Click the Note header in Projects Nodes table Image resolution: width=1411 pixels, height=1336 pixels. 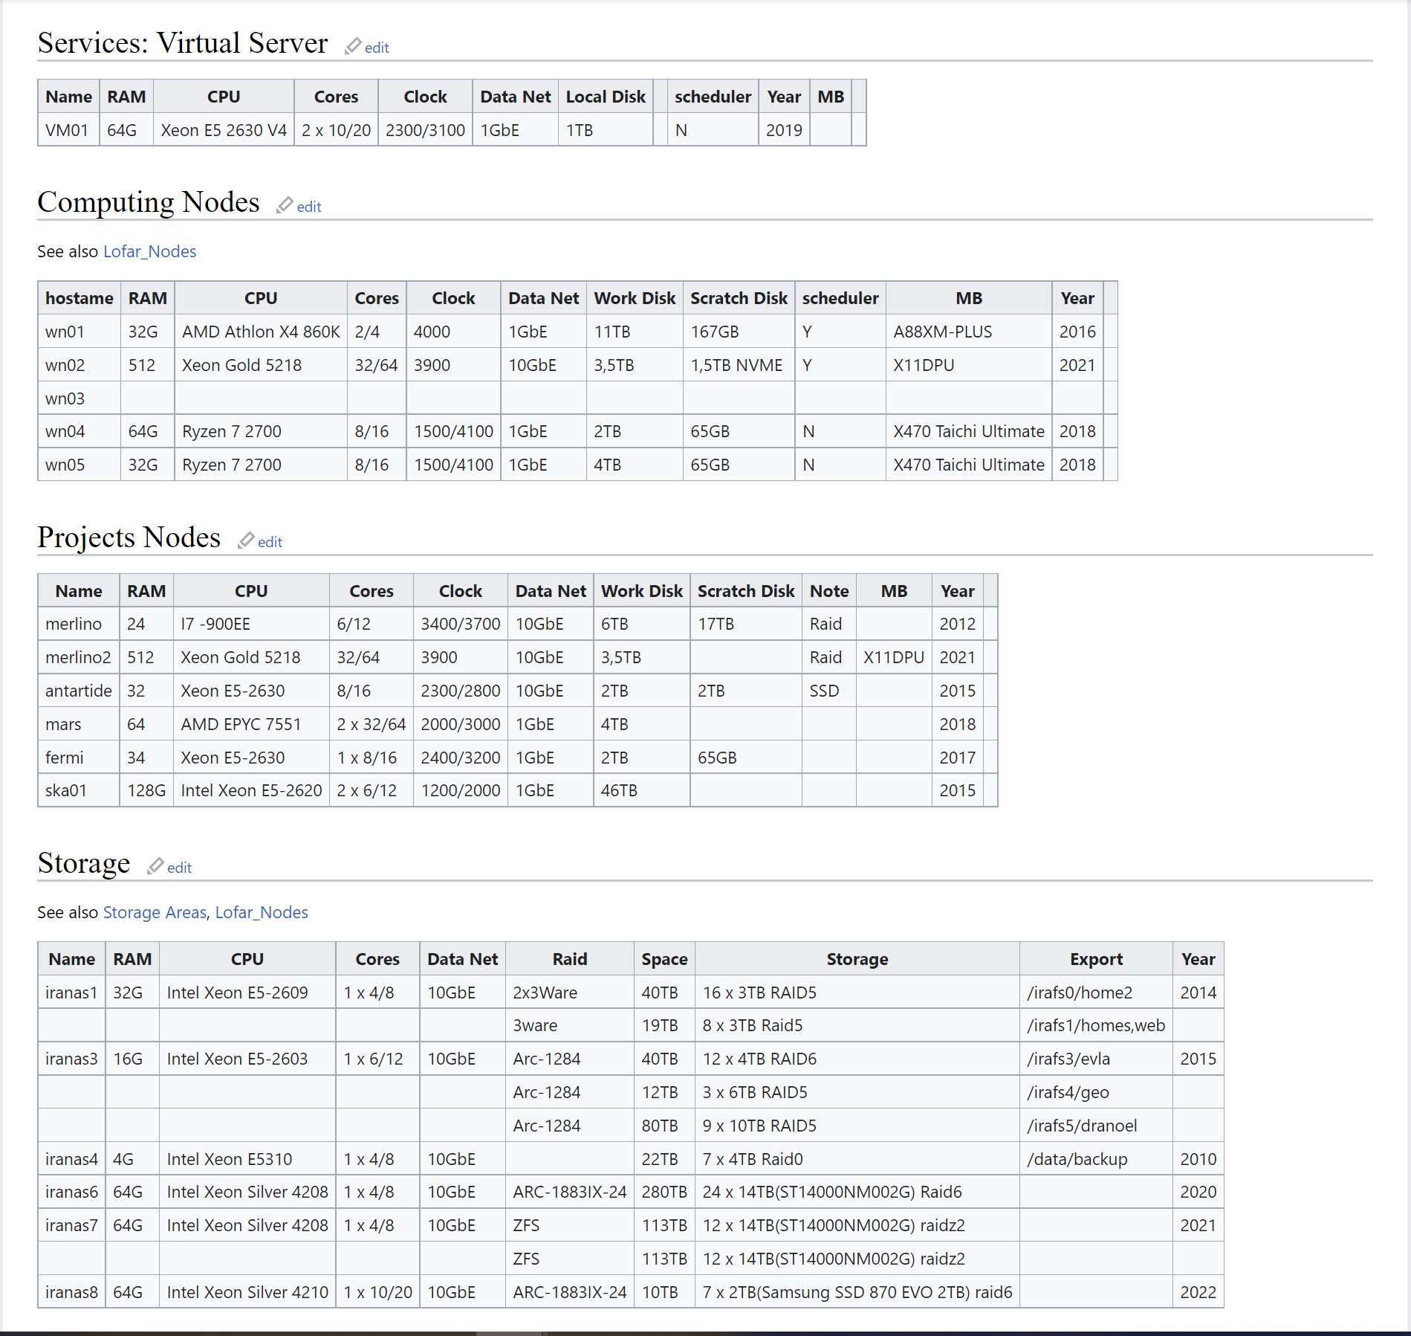click(829, 591)
